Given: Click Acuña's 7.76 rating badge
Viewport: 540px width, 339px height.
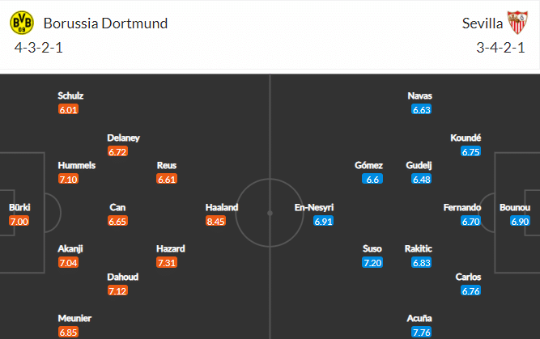Looking at the screenshot, I should 422,332.
